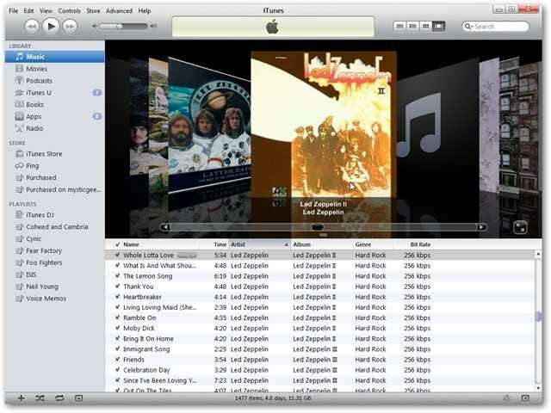The width and height of the screenshot is (551, 413).
Task: Sort by the Genre column header
Action: click(x=373, y=244)
